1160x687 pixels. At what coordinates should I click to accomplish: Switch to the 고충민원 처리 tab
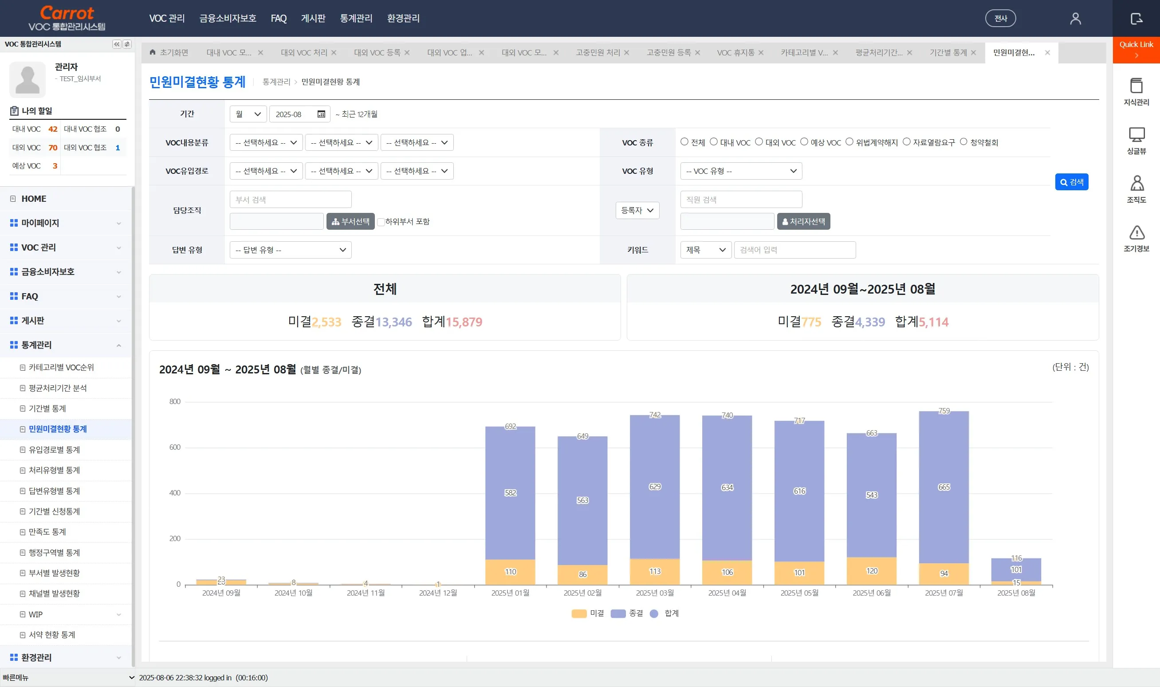coord(598,53)
